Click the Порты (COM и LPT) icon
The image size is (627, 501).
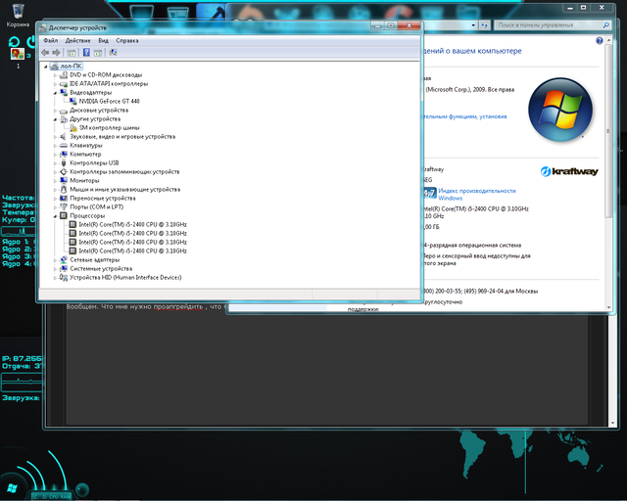tap(63, 206)
